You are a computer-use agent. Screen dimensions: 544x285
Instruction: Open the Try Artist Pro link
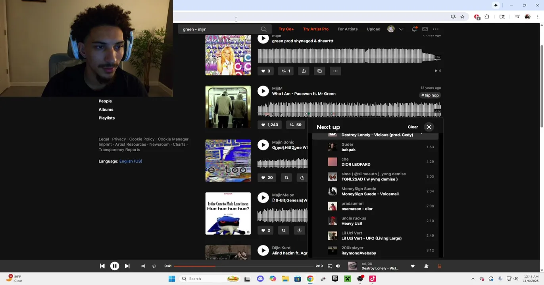click(x=316, y=29)
